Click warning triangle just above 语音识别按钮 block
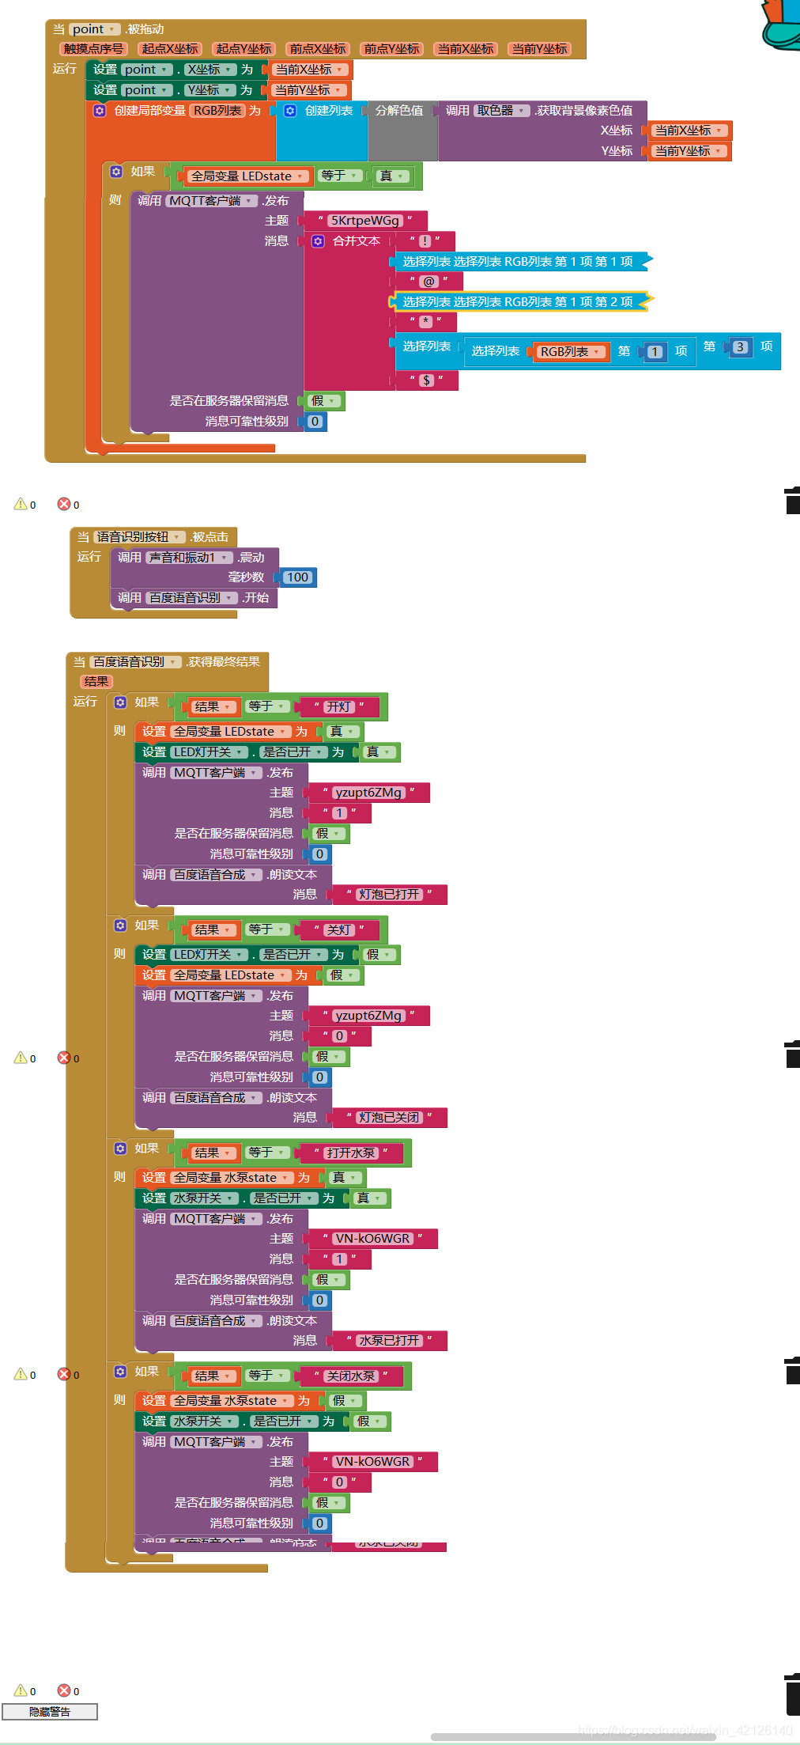 coord(21,504)
